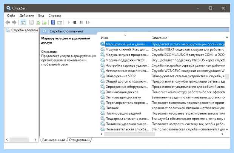The width and height of the screenshot is (234, 153).
Task: Toggle the console tree toolbar icon
Action: pos(23,23)
